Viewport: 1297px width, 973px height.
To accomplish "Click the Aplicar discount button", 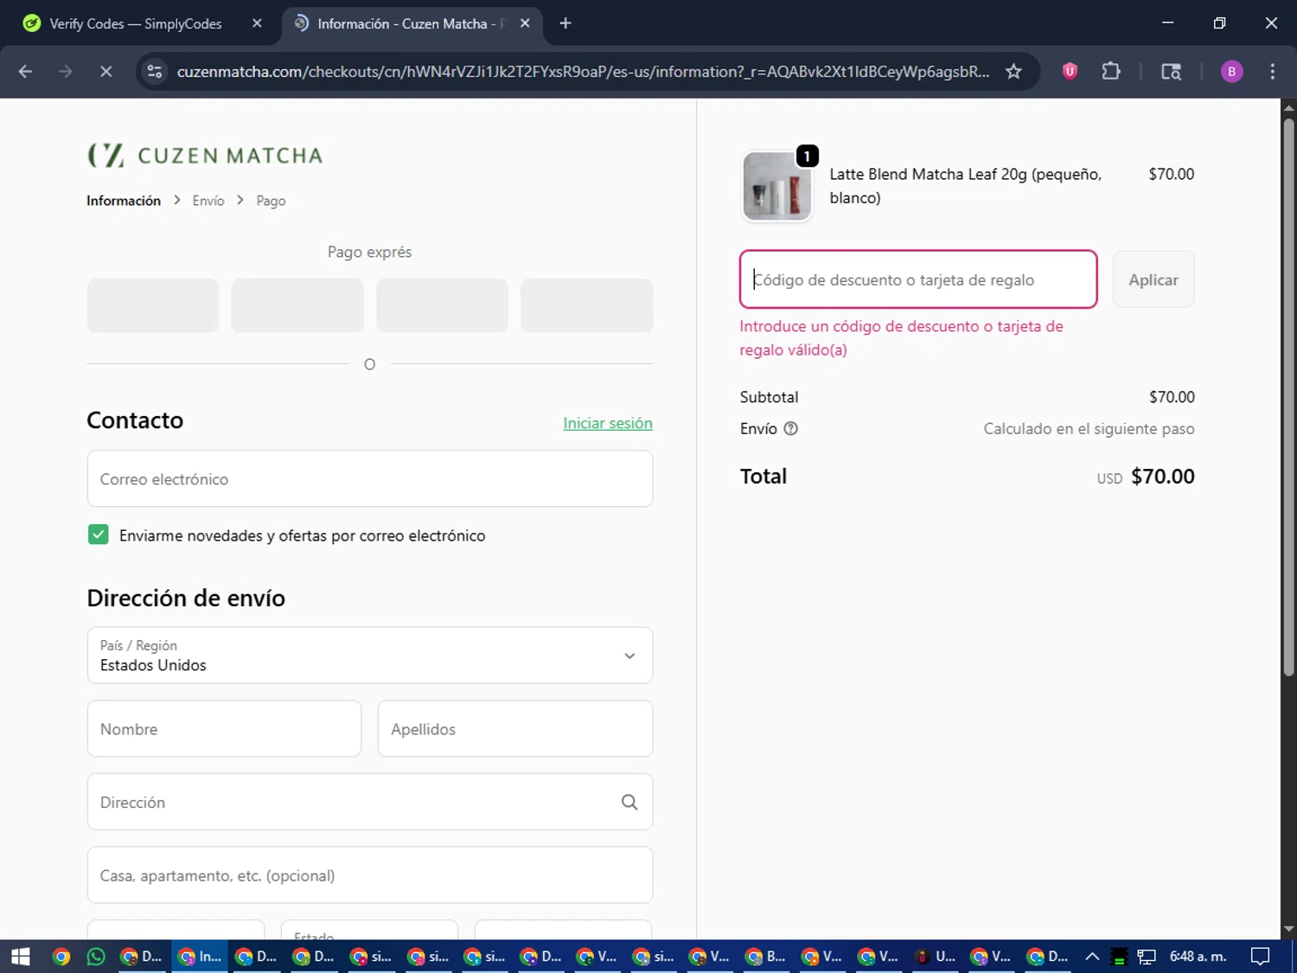I will tap(1153, 279).
